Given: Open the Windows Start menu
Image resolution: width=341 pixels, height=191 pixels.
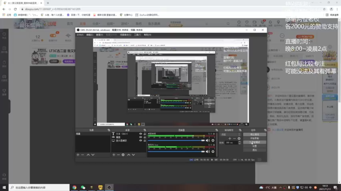Looking at the screenshot, I should click(4, 188).
